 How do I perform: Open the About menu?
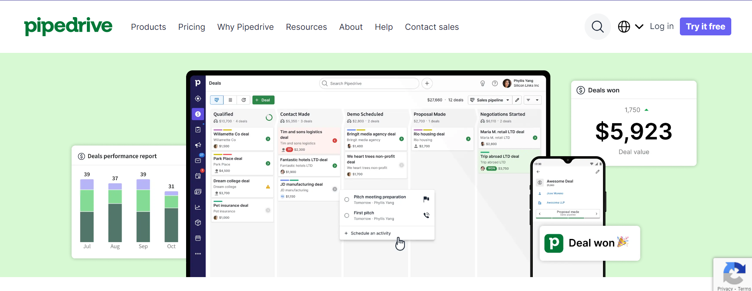click(351, 27)
